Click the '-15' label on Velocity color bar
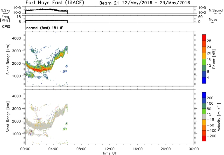 [211, 120]
